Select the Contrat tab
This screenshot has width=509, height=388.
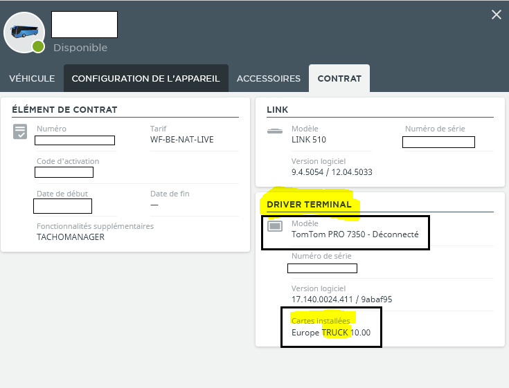pos(339,78)
